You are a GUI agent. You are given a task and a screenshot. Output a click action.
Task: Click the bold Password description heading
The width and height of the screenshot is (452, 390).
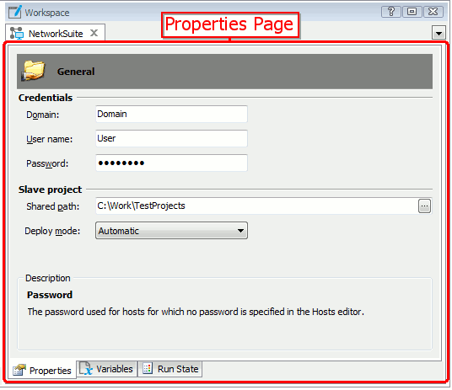pos(50,295)
